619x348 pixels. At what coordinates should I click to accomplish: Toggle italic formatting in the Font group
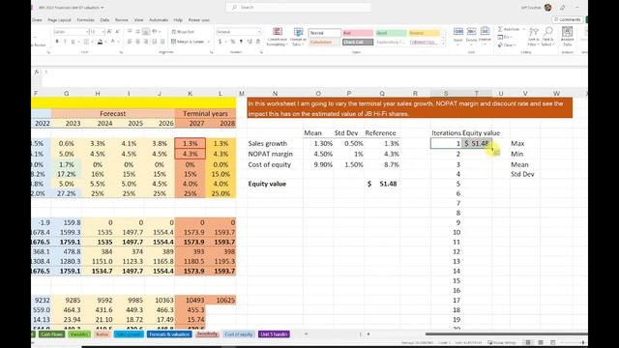click(65, 42)
